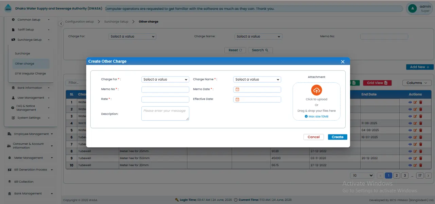Delete the Meter Fee for 20mm row

point(420,165)
